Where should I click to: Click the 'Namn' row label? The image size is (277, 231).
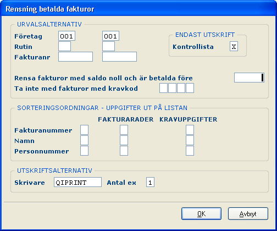coord(24,141)
